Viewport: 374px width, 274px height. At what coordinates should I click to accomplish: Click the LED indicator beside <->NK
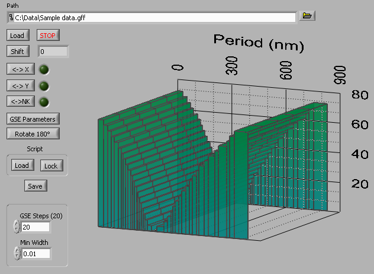[43, 102]
